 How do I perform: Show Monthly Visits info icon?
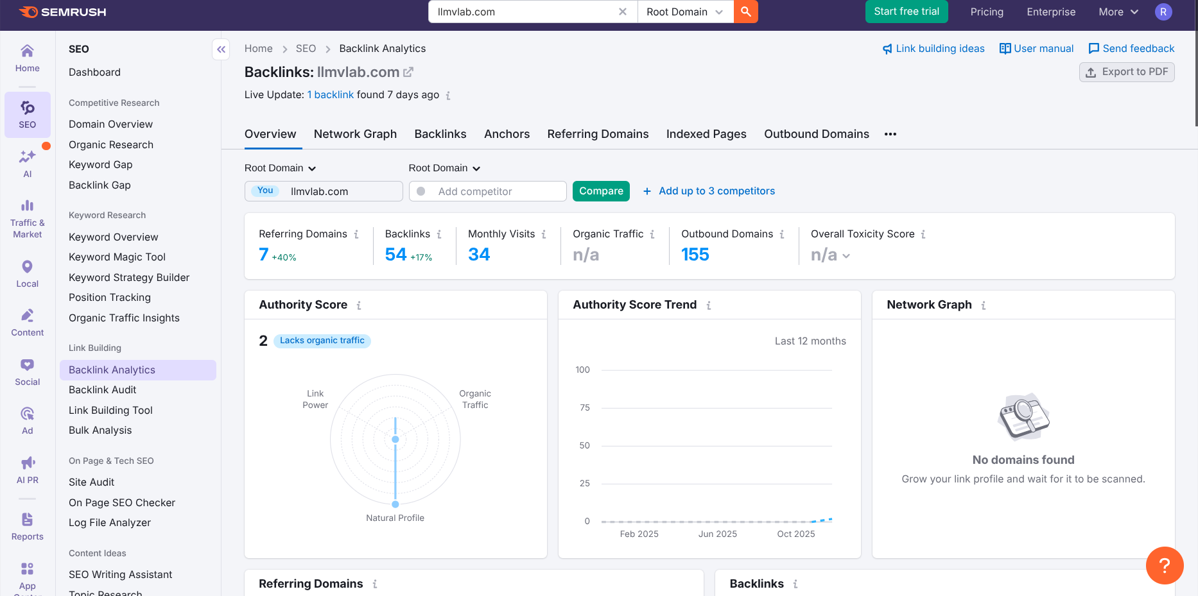(x=544, y=234)
